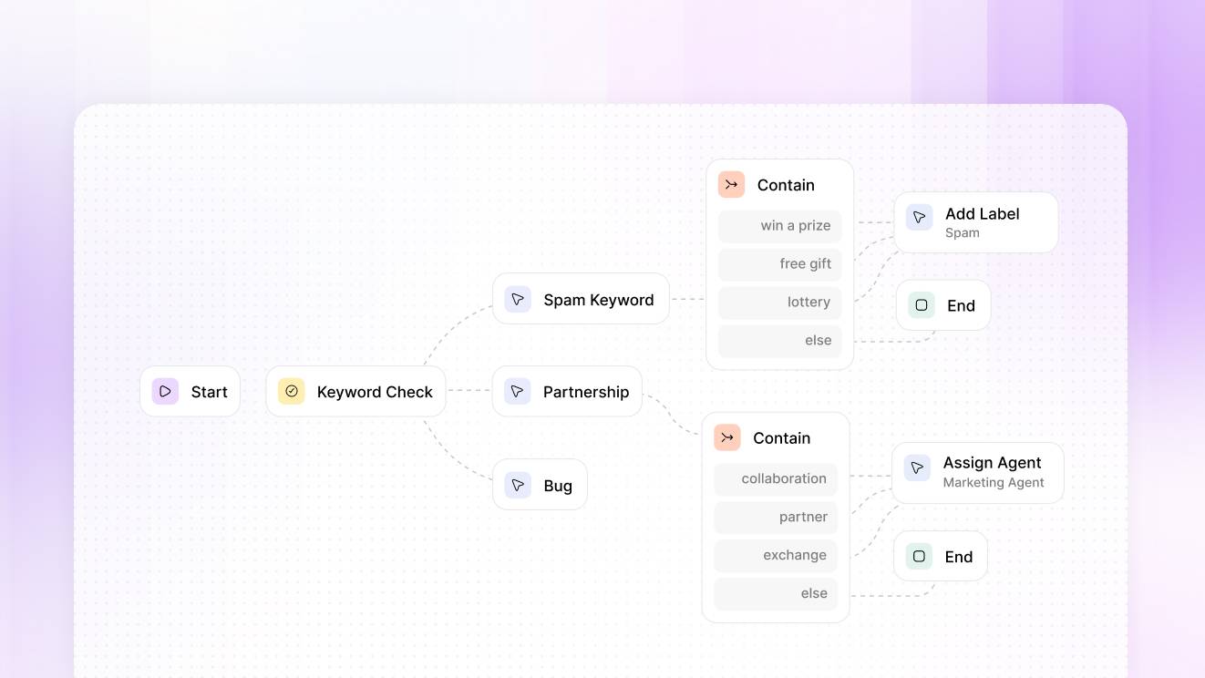The width and height of the screenshot is (1205, 678).
Task: Click the cursor icon on Assign Agent node
Action: (917, 468)
